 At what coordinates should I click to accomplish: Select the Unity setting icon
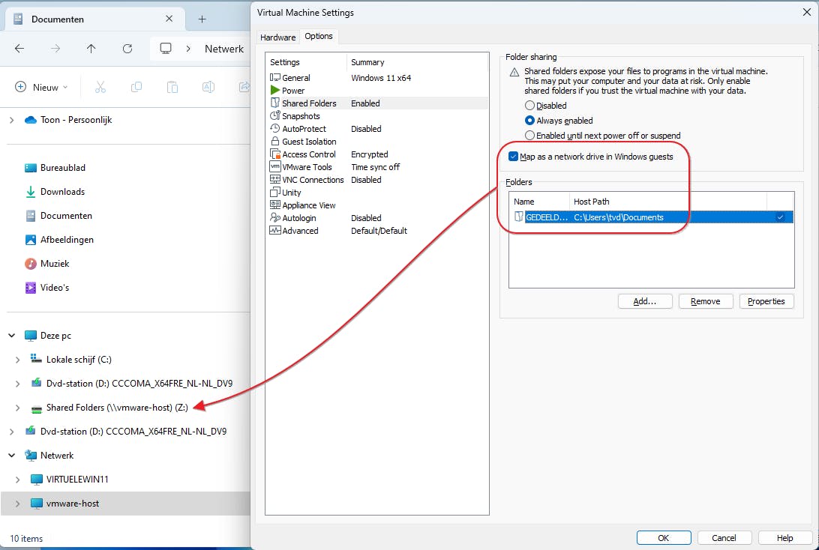274,193
